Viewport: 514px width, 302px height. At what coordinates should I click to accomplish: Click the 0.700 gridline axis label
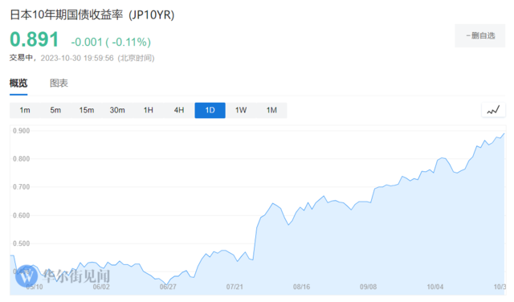(22, 187)
